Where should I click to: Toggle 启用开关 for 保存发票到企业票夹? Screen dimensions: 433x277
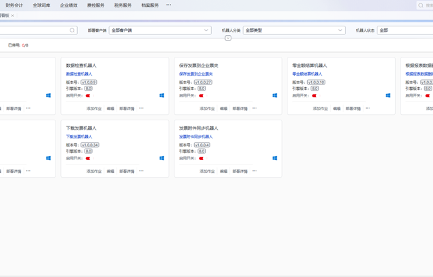pyautogui.click(x=201, y=95)
